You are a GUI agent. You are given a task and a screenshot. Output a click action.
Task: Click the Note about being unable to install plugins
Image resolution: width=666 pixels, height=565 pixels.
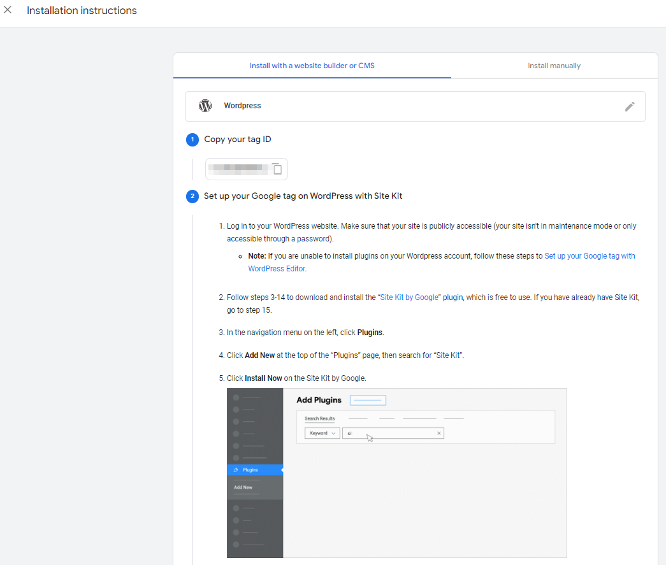[442, 262]
